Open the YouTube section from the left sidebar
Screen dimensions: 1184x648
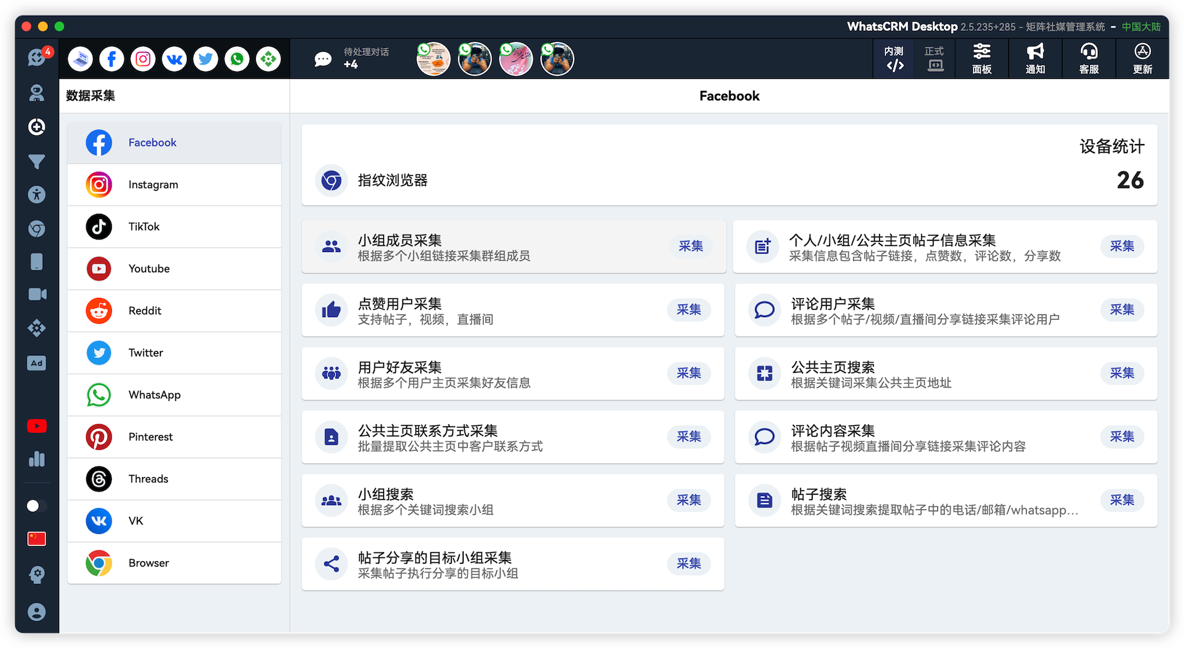click(x=37, y=426)
